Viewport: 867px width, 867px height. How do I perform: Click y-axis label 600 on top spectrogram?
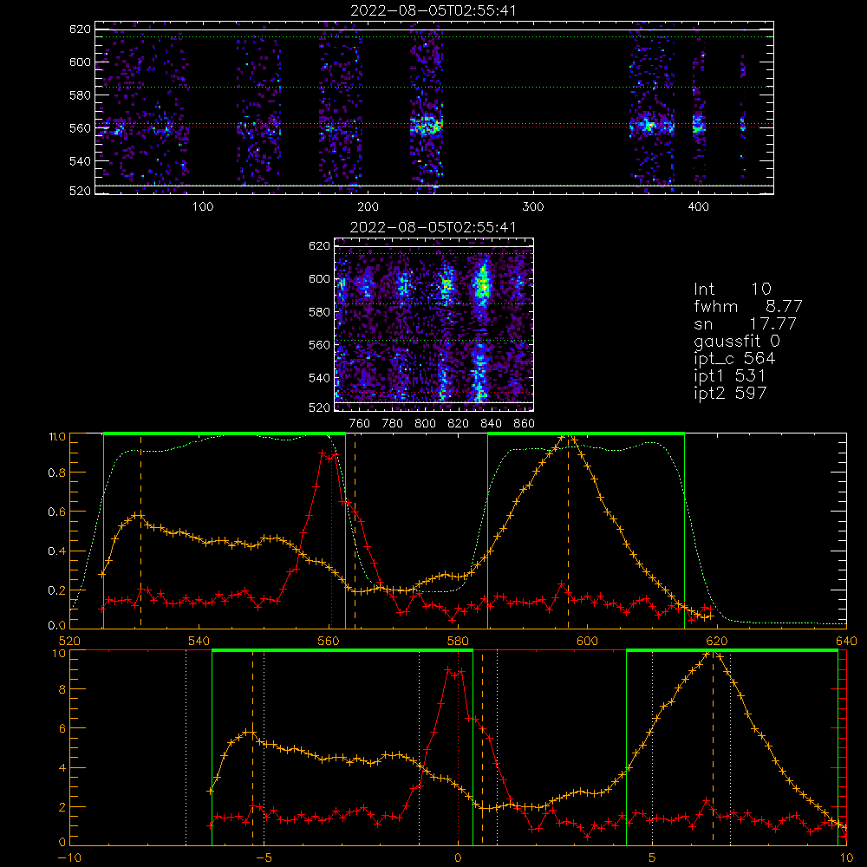click(x=80, y=62)
